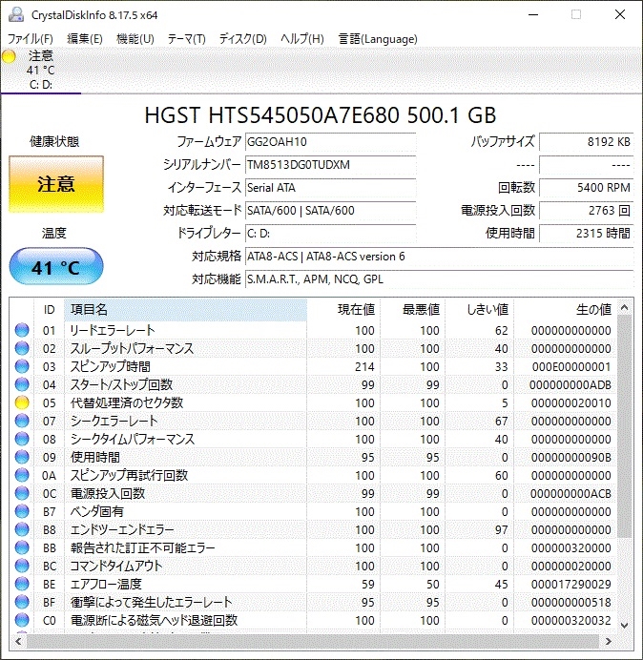The height and width of the screenshot is (660, 643).
Task: Click status circle for ID 08 シークタイムパフォーマンス
Action: 22,439
